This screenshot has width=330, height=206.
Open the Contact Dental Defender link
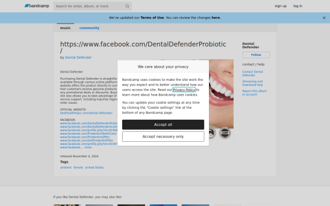252,74
